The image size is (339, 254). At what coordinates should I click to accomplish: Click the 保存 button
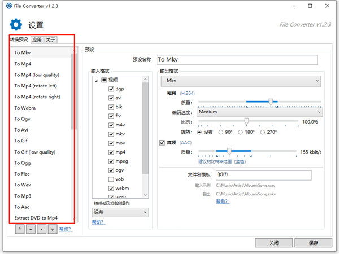pyautogui.click(x=313, y=243)
